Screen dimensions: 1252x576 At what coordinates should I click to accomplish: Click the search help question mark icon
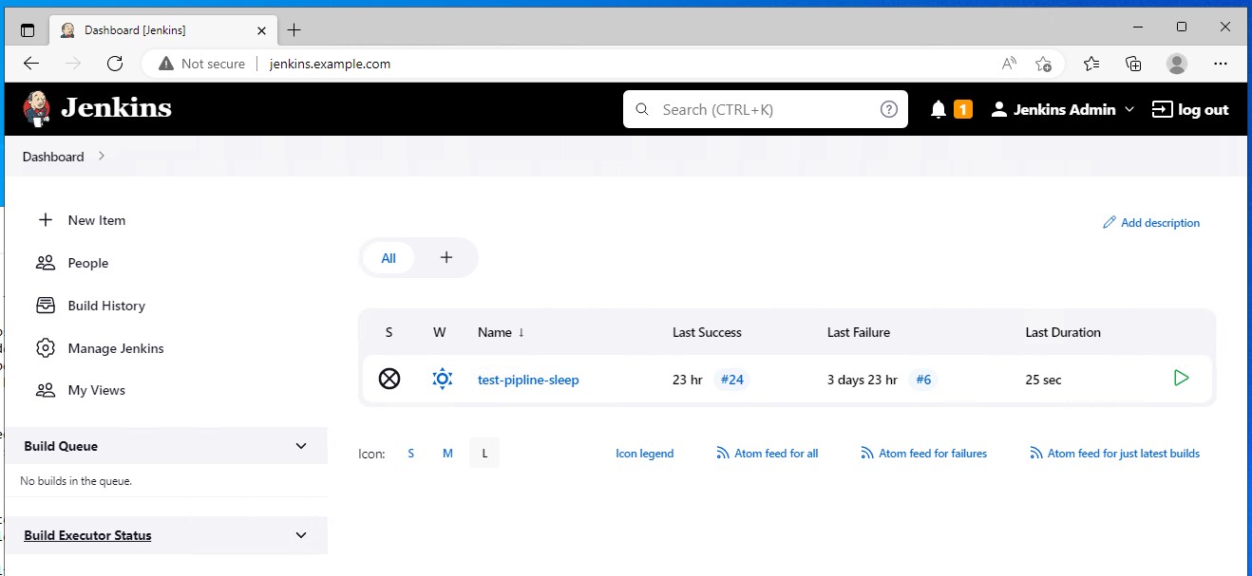tap(888, 109)
